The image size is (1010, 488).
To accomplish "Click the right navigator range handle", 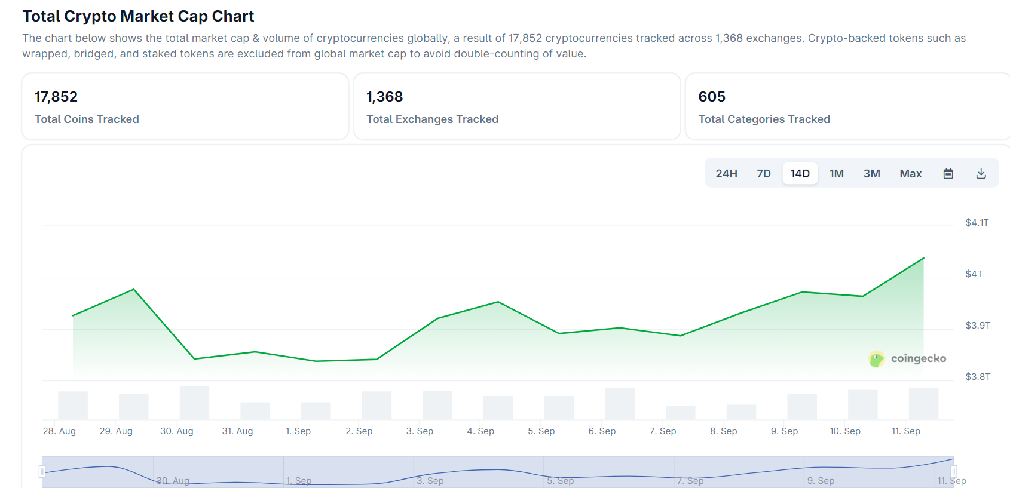I will 953,472.
